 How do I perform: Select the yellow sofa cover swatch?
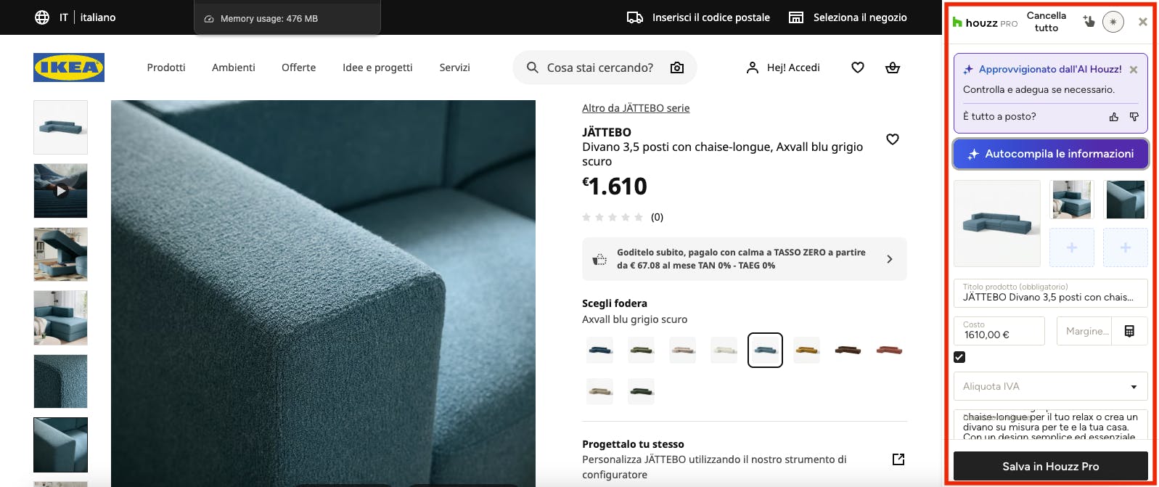pos(806,350)
